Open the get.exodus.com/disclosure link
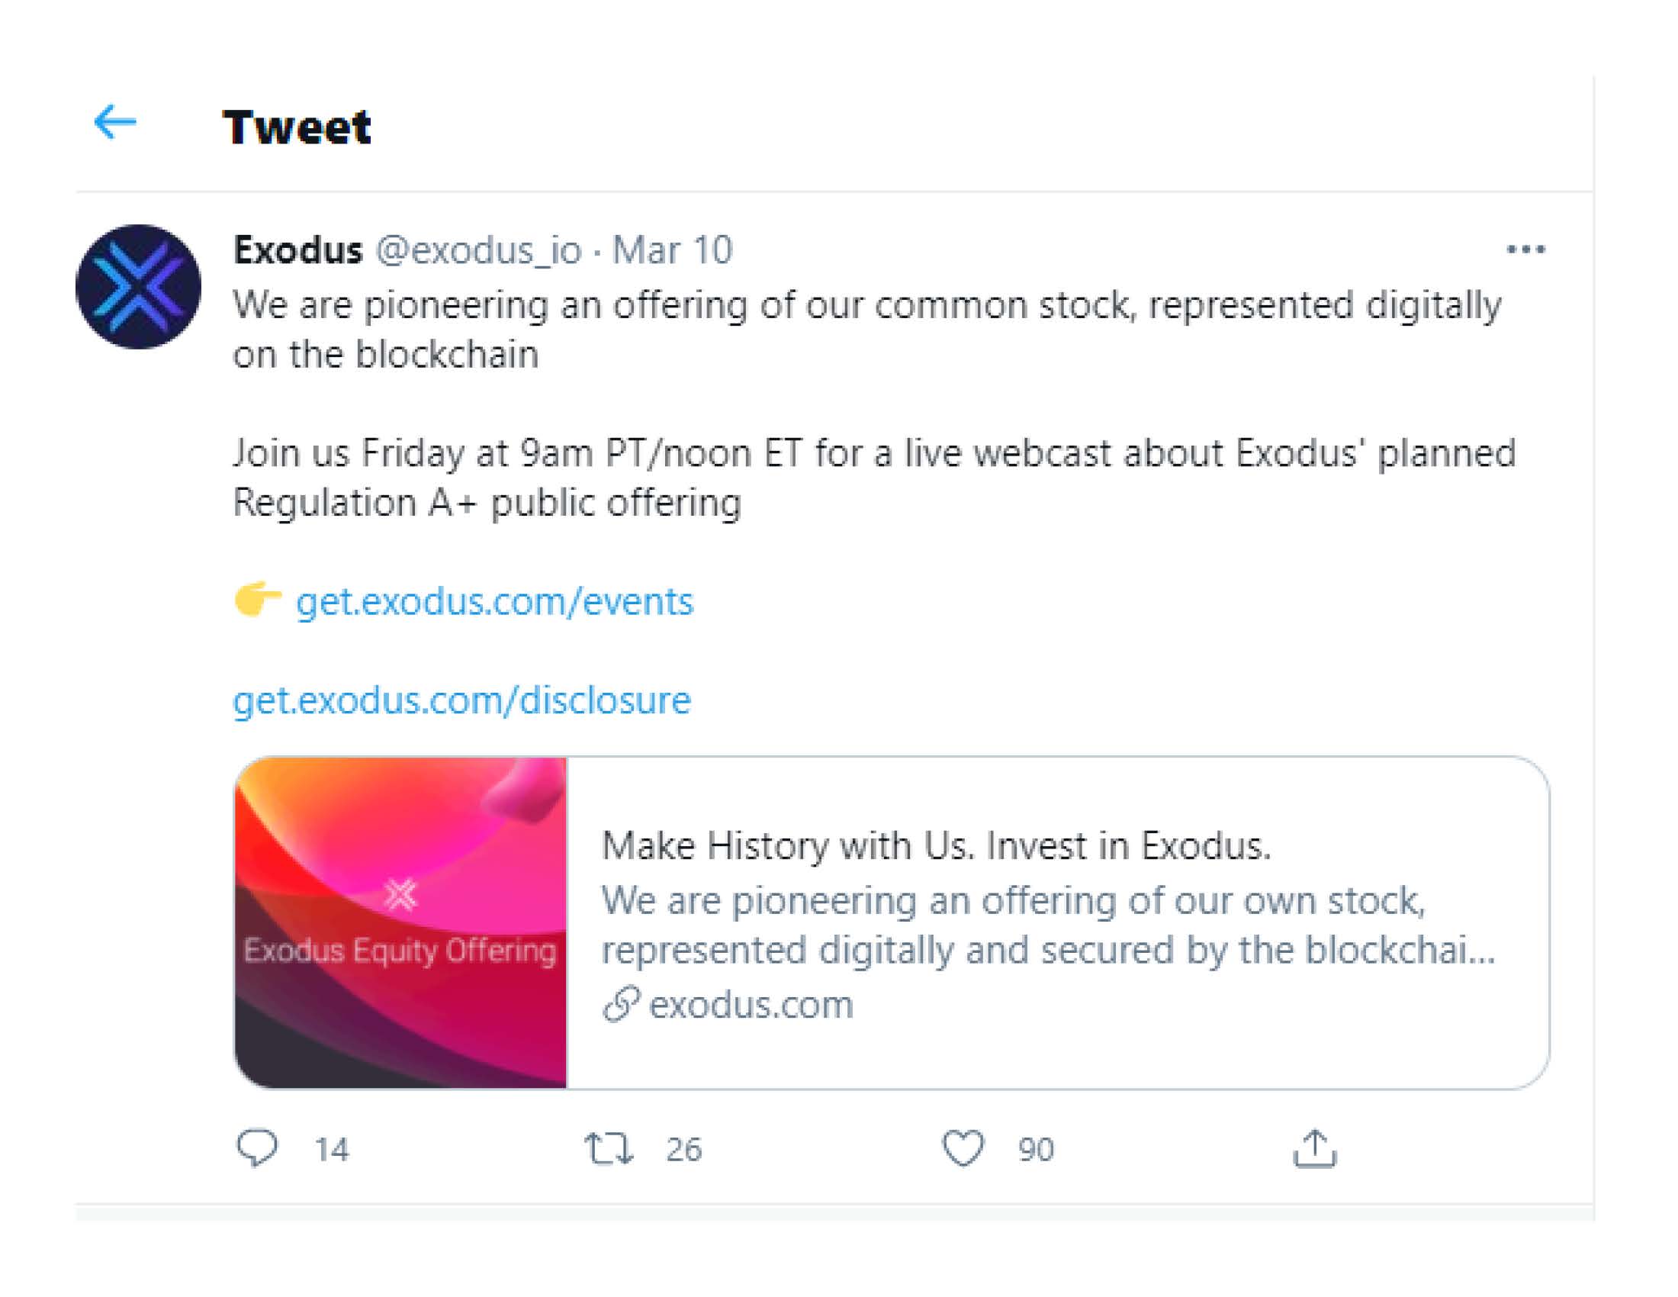The height and width of the screenshot is (1297, 1678). [x=461, y=700]
